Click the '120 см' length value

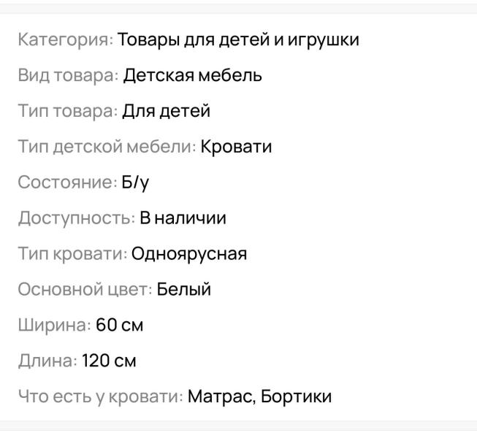109,361
